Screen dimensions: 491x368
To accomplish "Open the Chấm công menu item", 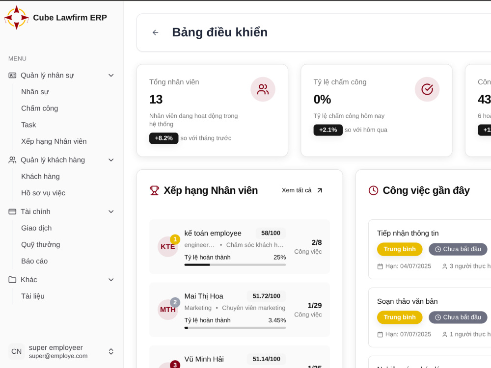I will tap(39, 108).
